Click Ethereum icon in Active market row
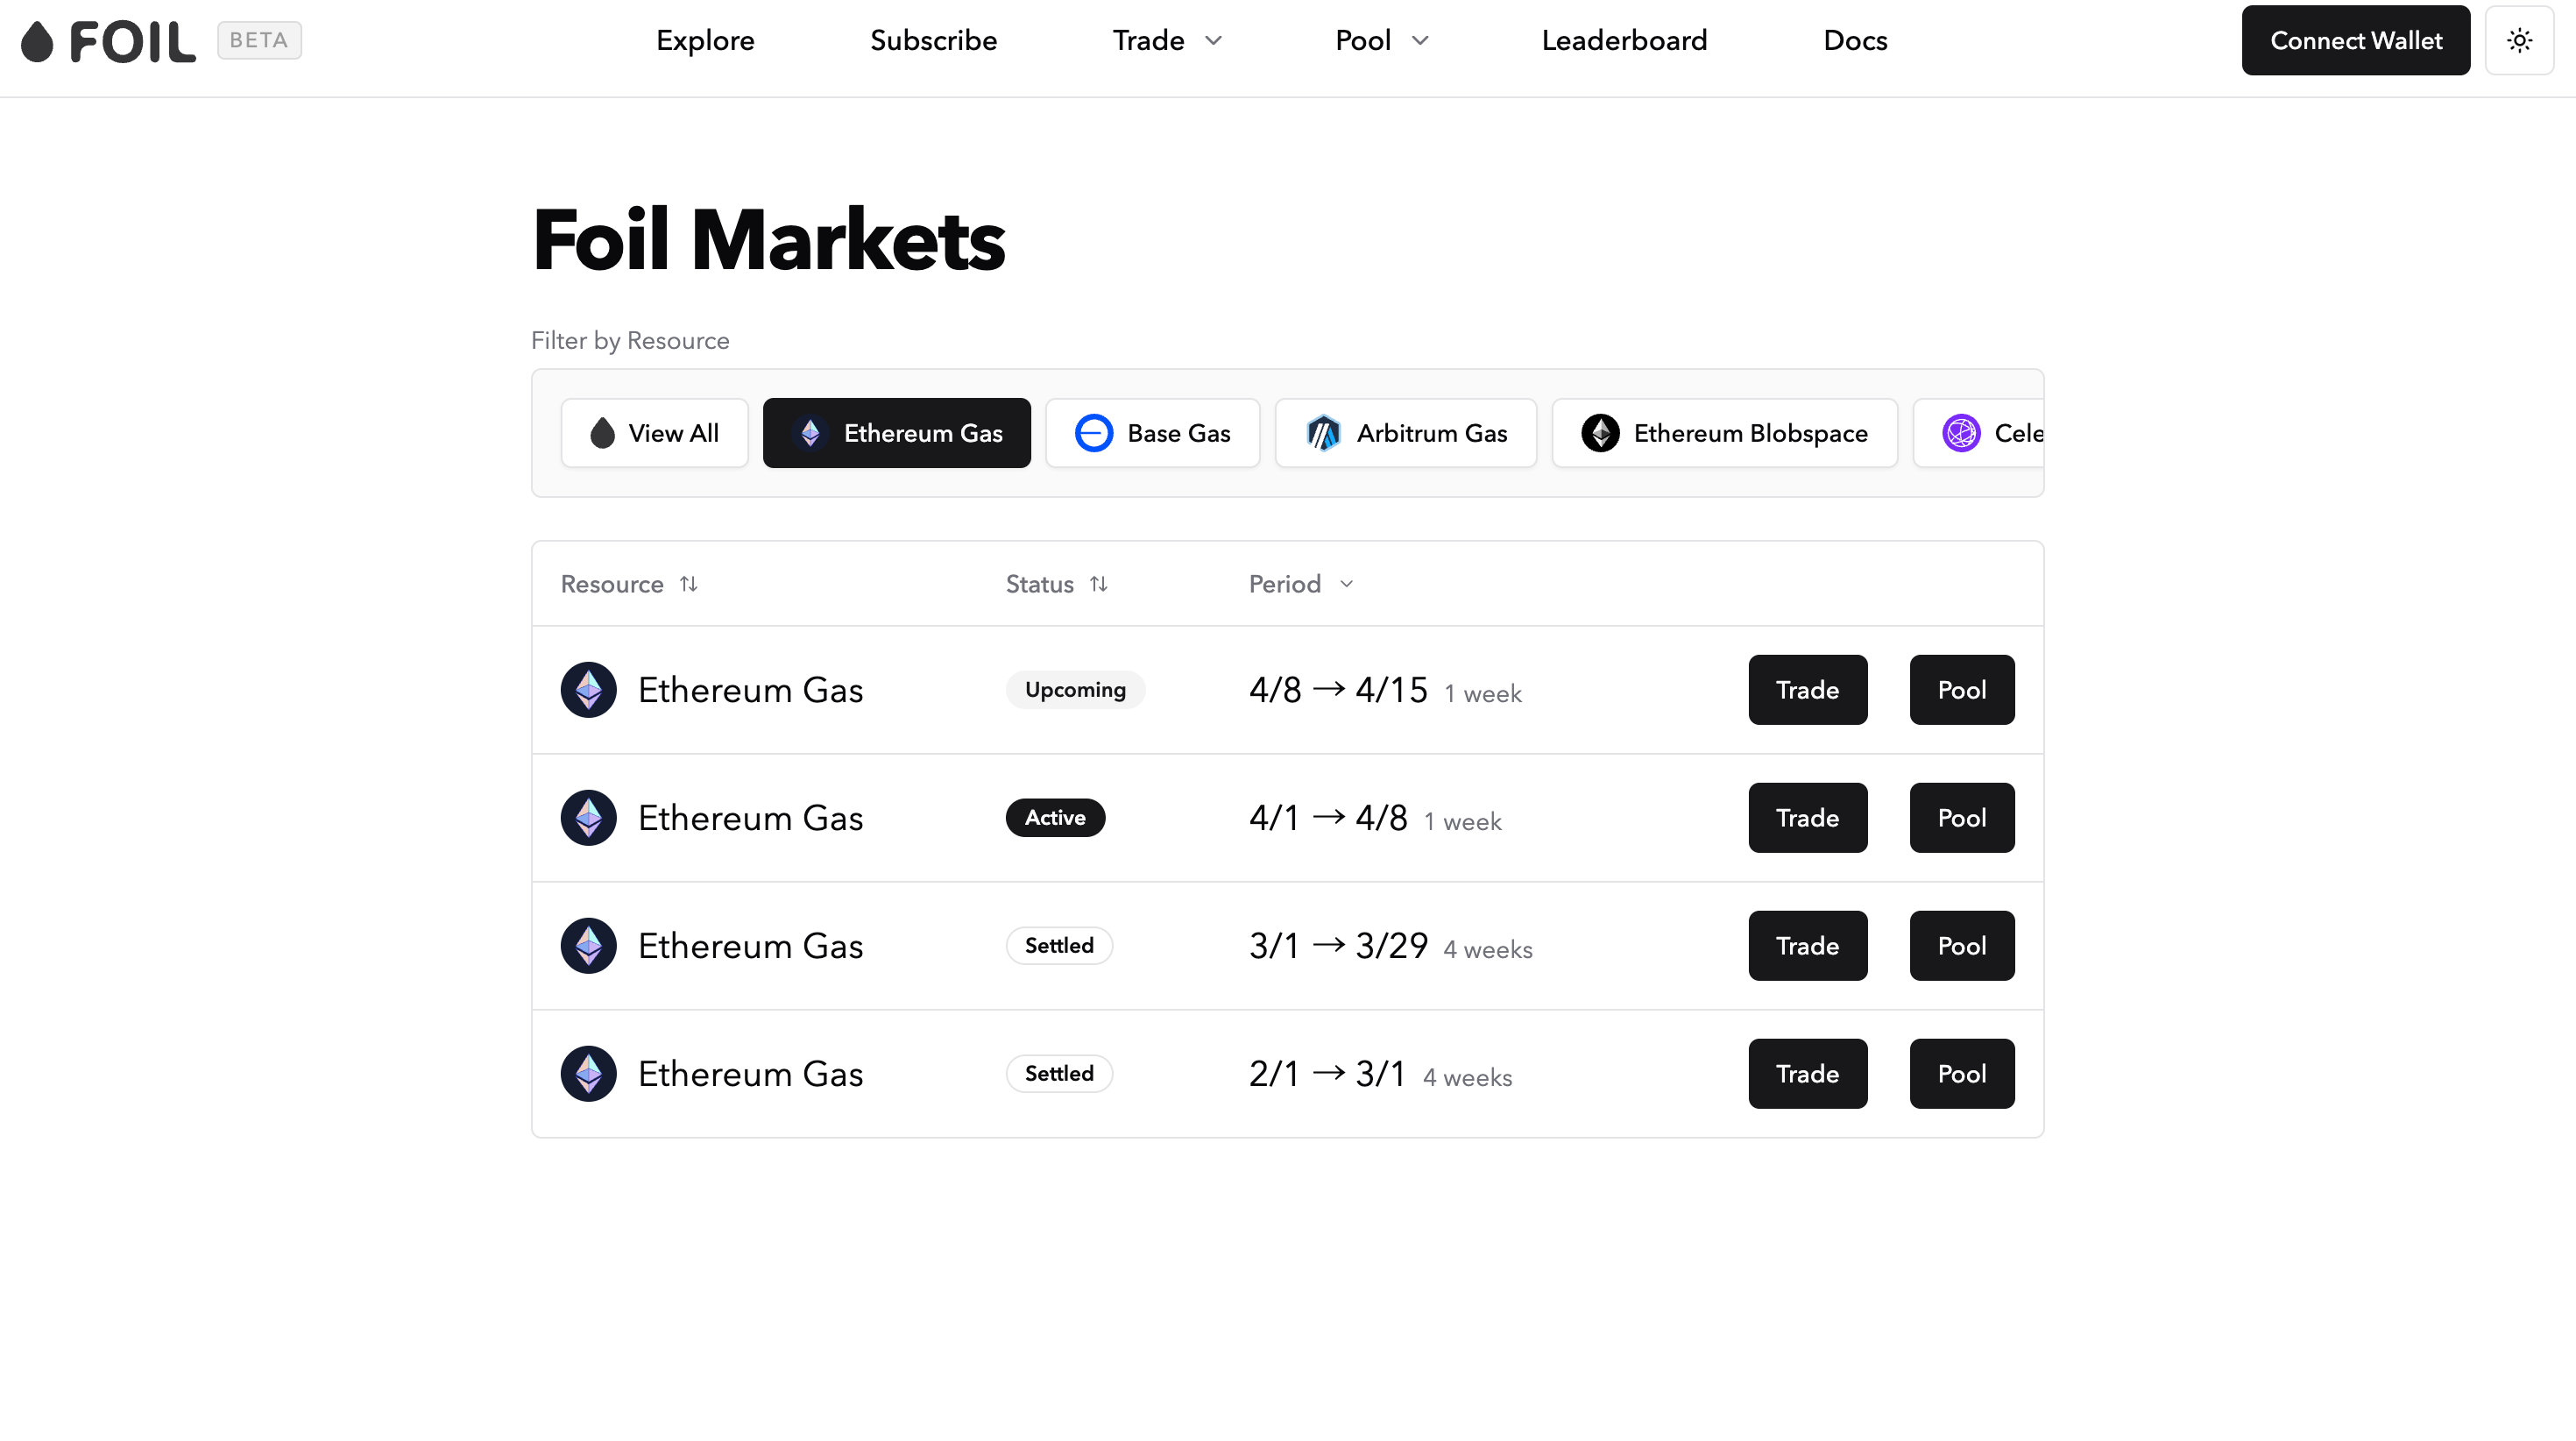The width and height of the screenshot is (2576, 1441). coord(588,818)
